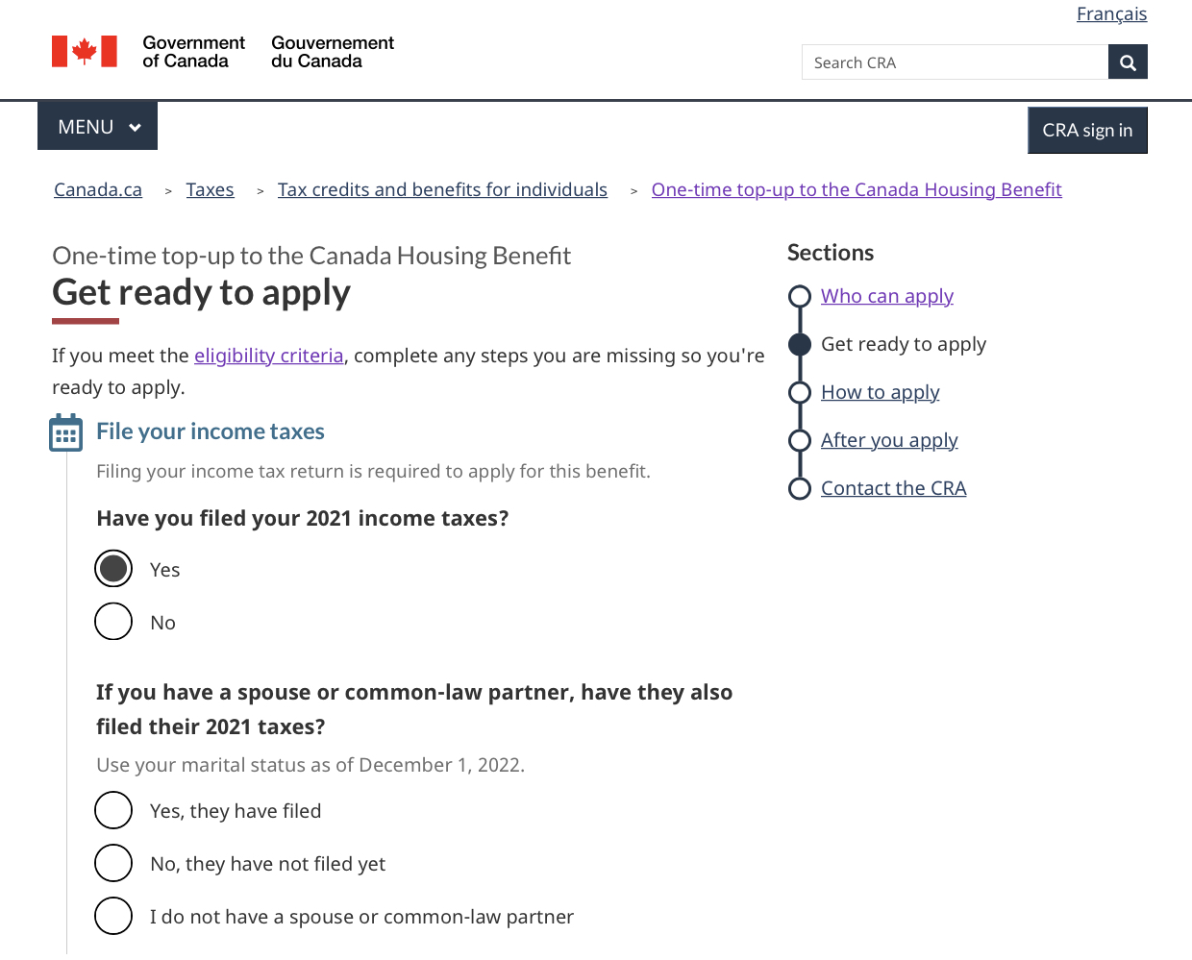Click the Government of Canada flag logo
1192x960 pixels.
(x=85, y=52)
